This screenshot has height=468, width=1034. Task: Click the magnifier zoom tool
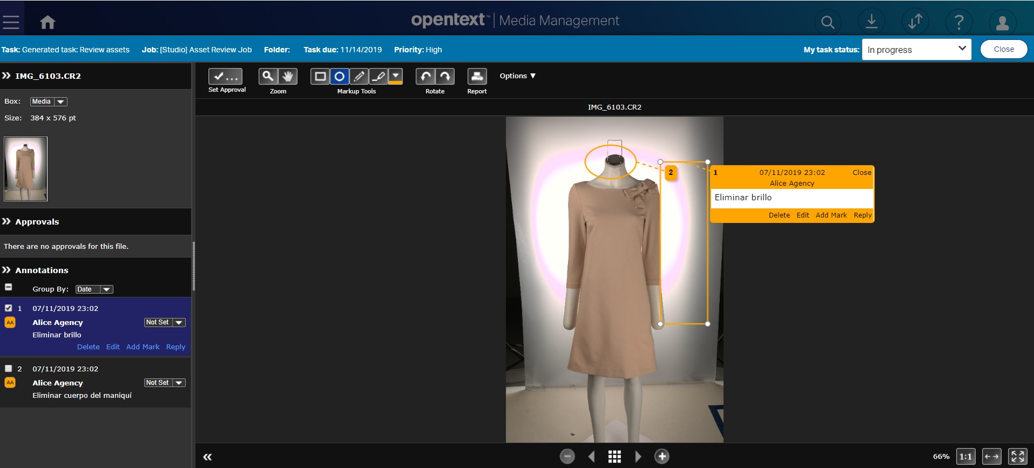(x=268, y=77)
